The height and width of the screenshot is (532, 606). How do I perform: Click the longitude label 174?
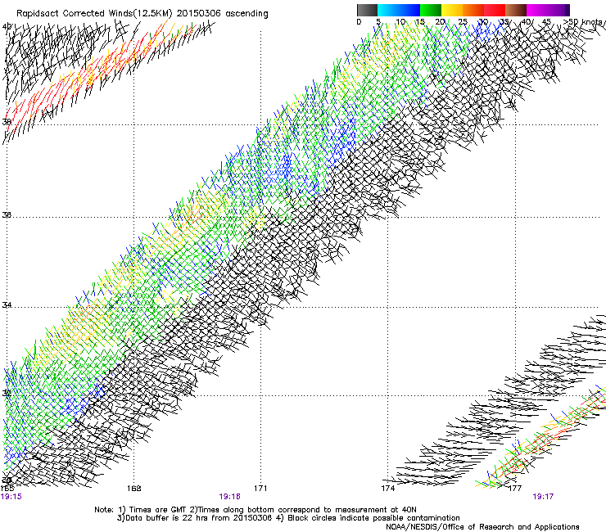coord(388,489)
